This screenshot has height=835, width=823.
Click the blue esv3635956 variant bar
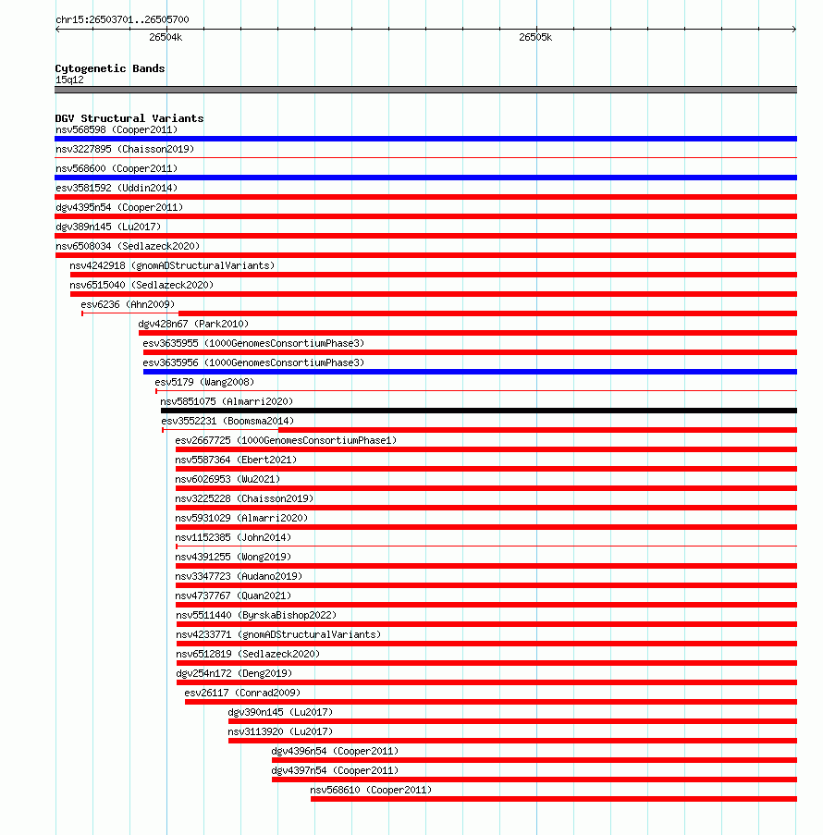click(x=470, y=372)
